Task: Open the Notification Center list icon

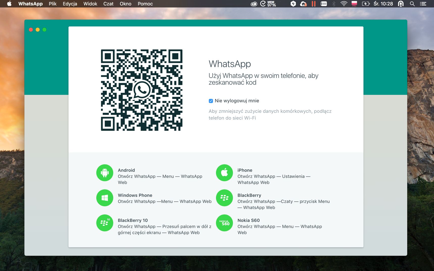Action: [423, 4]
